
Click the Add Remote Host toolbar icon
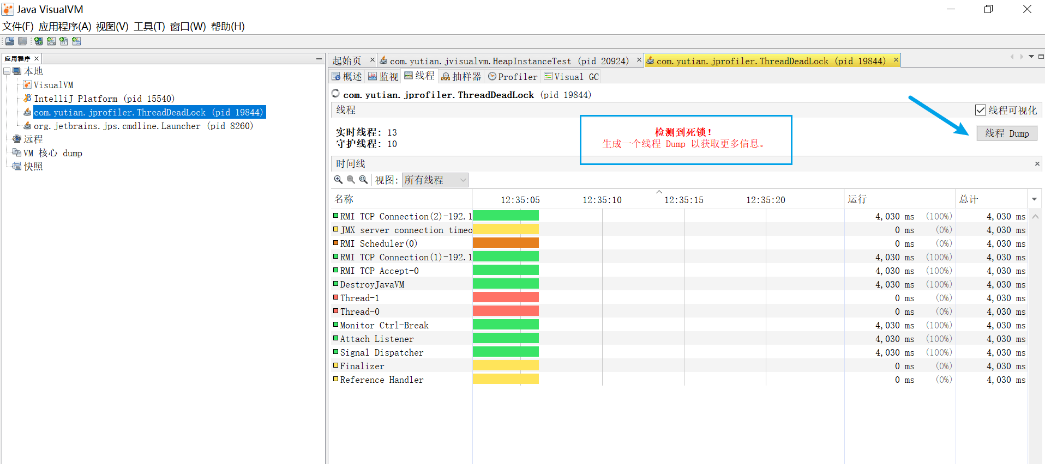click(x=38, y=41)
